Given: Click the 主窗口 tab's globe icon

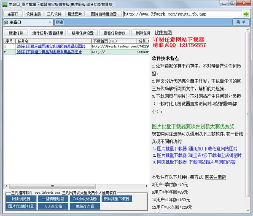Looking at the screenshot, I should coord(6,22).
